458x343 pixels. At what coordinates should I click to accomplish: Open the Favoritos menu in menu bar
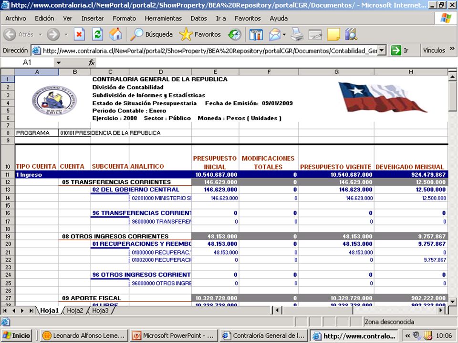(x=248, y=19)
